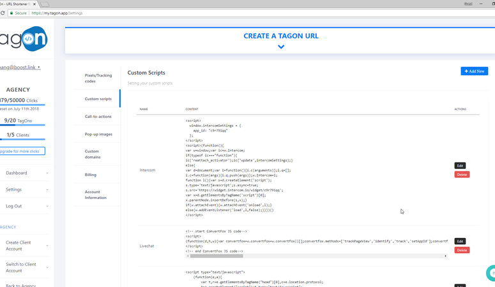495x287 pixels.
Task: Click the Secure padlock icon
Action: (11, 13)
